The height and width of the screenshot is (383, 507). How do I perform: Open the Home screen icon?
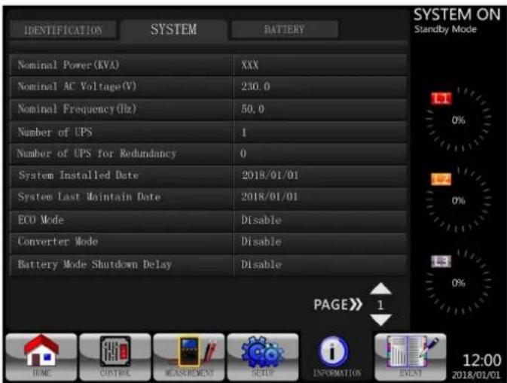click(x=41, y=357)
